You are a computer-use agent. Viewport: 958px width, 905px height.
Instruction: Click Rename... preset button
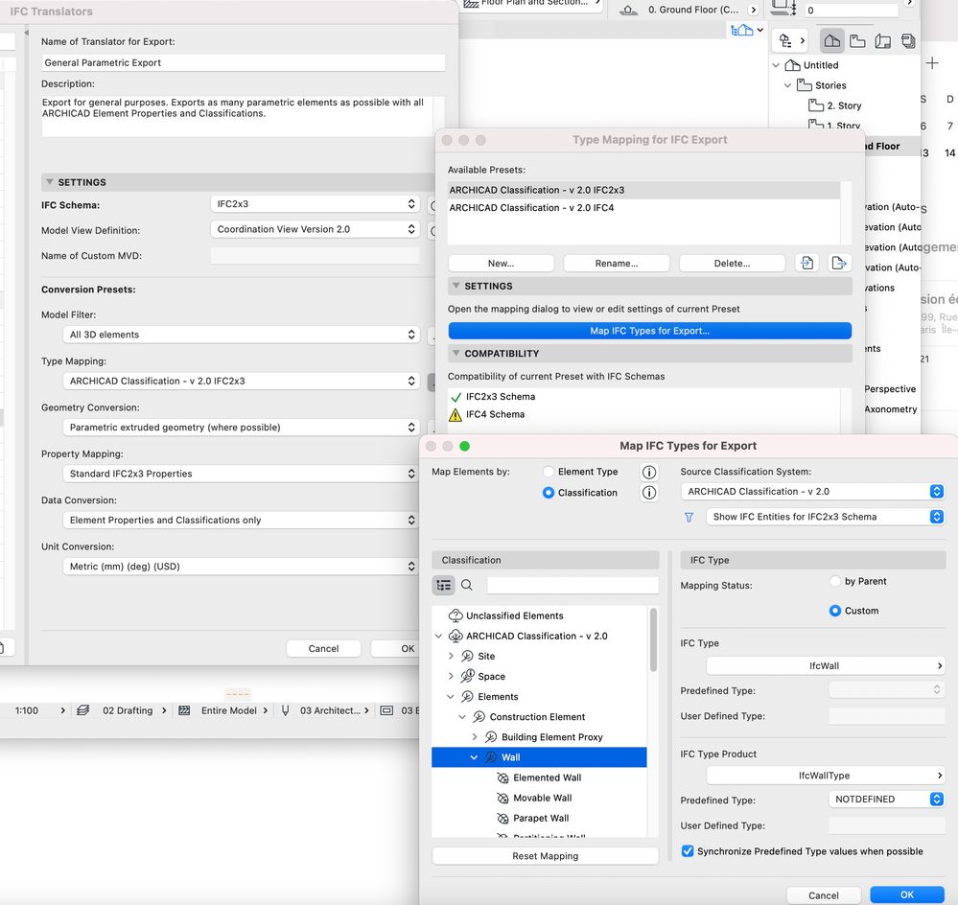click(617, 264)
